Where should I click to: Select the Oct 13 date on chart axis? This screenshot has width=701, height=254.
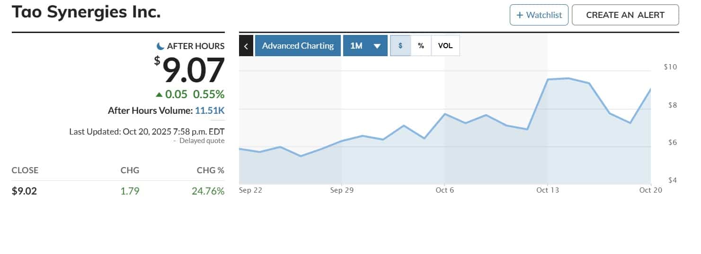click(548, 190)
